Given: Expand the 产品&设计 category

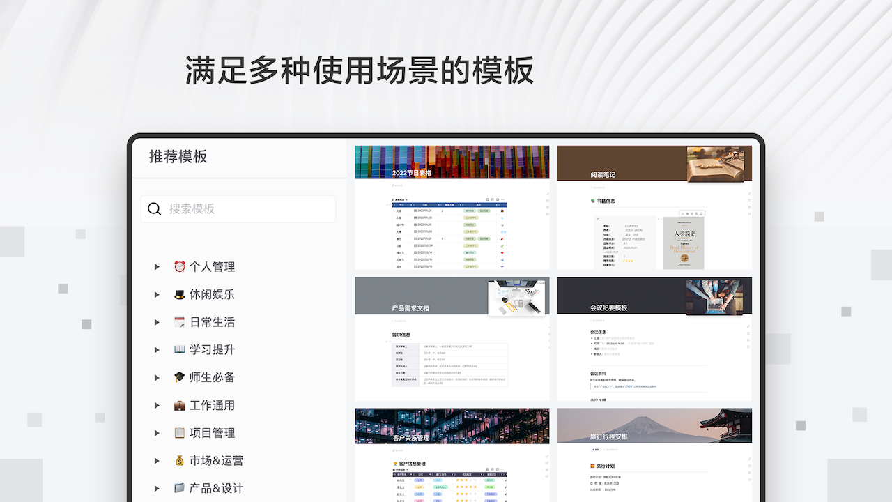Looking at the screenshot, I should [x=156, y=488].
